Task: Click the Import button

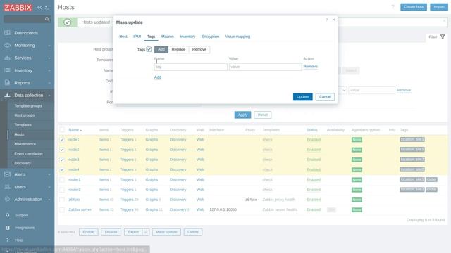Action: tap(439, 7)
